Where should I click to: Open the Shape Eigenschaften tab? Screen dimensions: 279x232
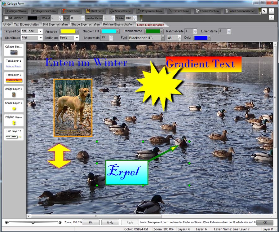click(85, 24)
